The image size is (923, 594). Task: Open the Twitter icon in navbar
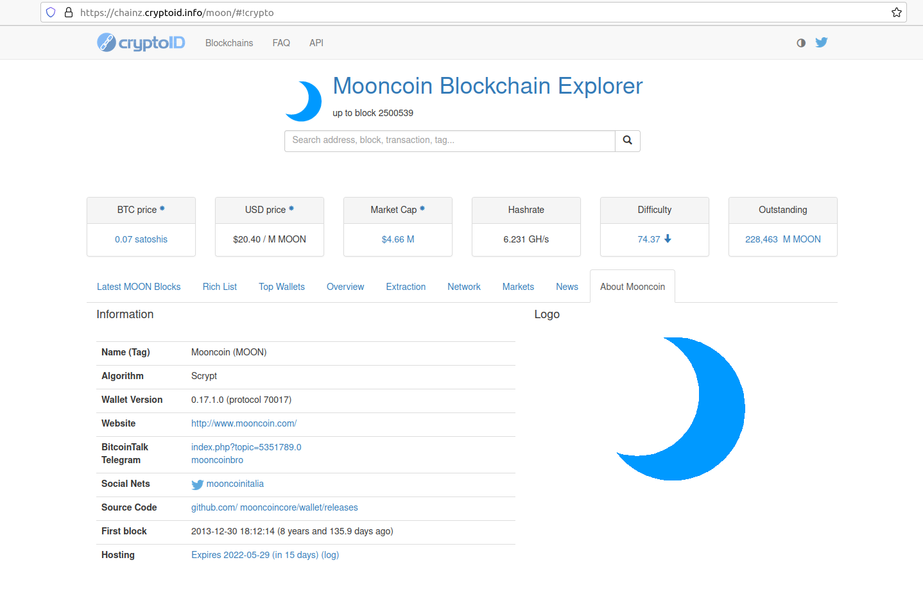822,42
